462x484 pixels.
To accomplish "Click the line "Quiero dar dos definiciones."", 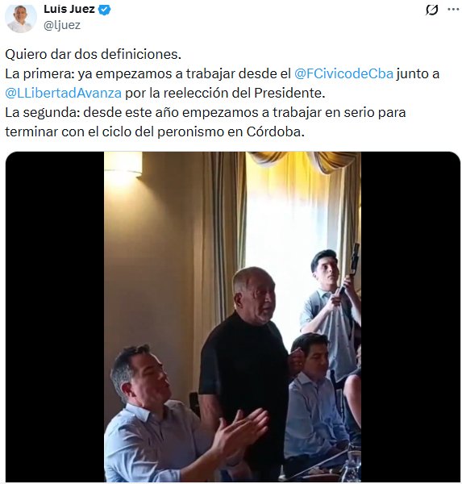I will pyautogui.click(x=94, y=54).
